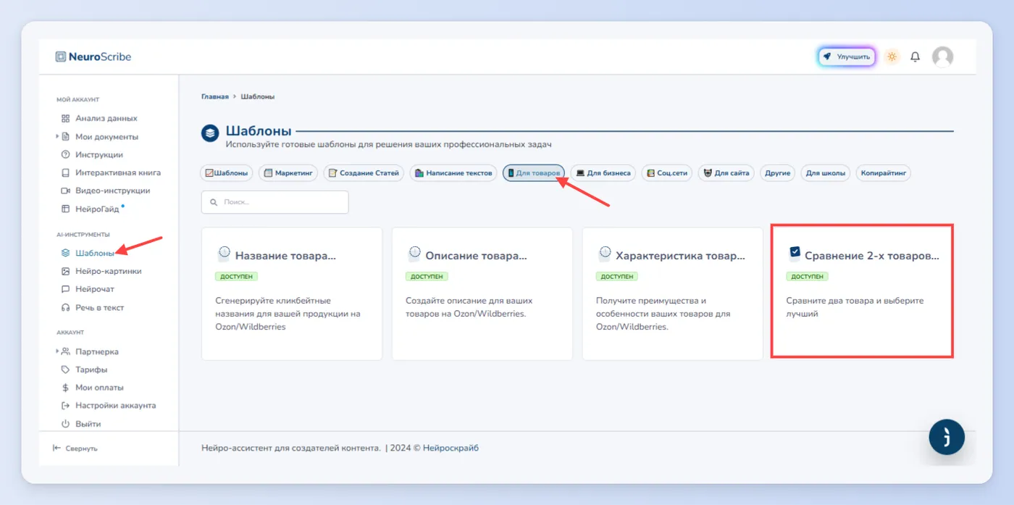Viewport: 1014px width, 505px height.
Task: Open the user profile avatar
Action: point(942,57)
